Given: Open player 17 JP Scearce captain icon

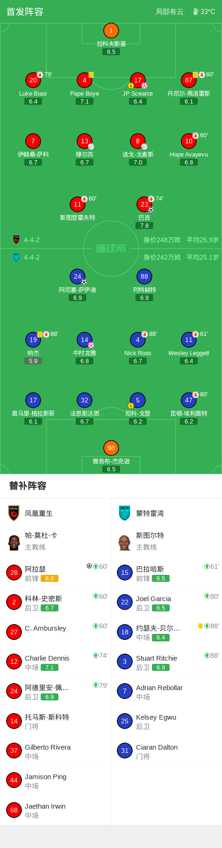Looking at the screenshot, I should click(131, 86).
